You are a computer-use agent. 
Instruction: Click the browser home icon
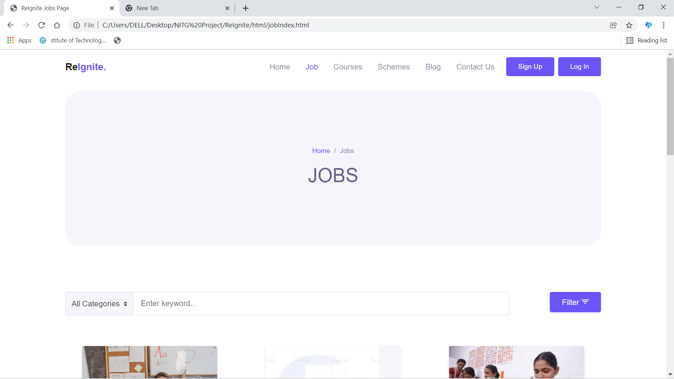[x=57, y=25]
